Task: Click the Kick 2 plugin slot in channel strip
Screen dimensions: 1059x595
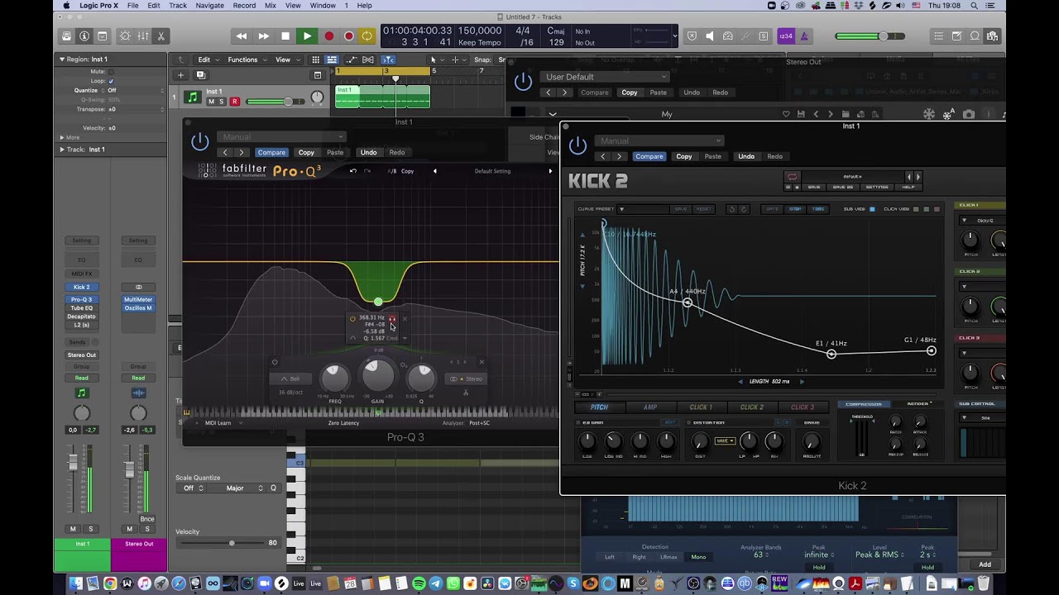Action: [81, 288]
